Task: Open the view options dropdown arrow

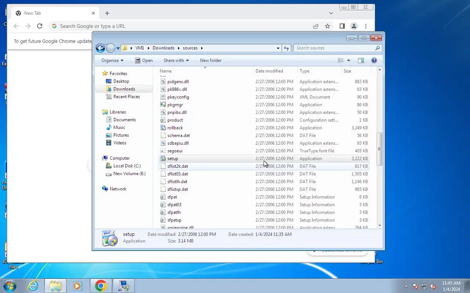Action: tap(348, 60)
